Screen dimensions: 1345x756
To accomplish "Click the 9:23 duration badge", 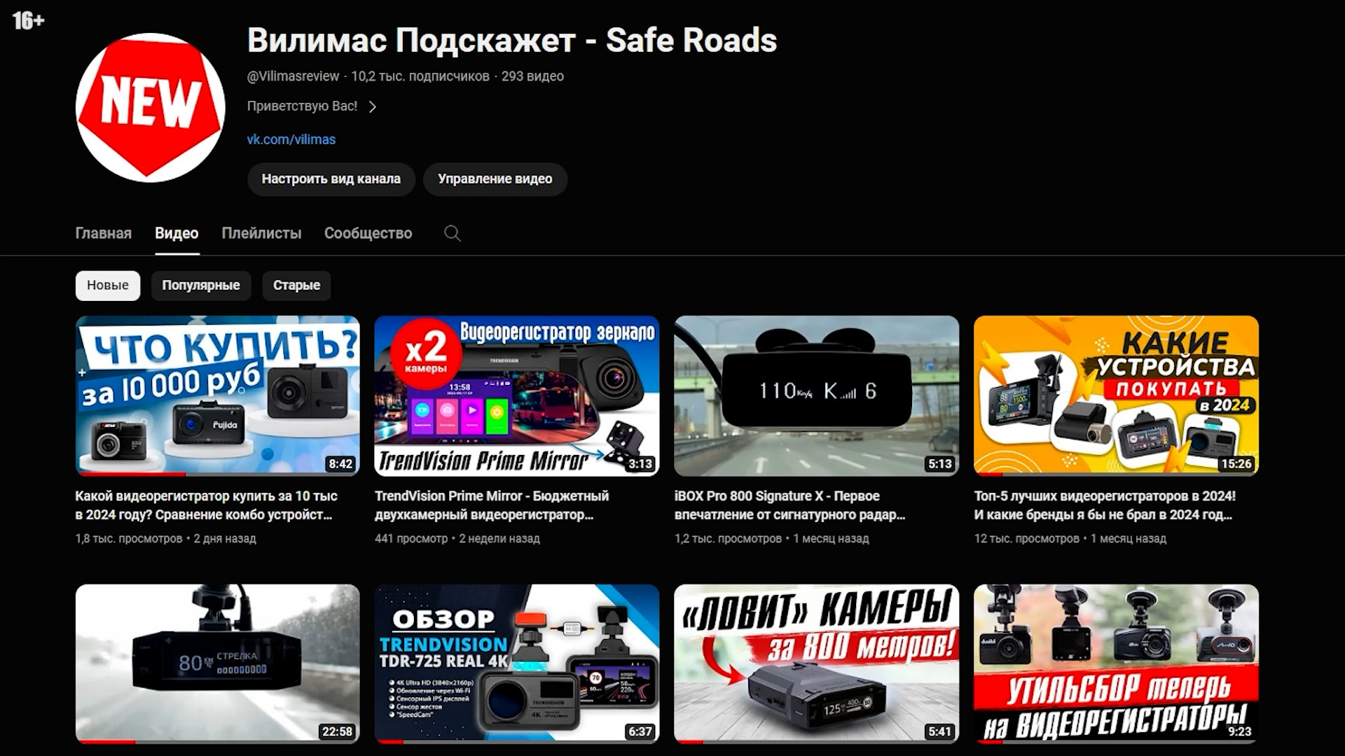I will coord(1239,731).
